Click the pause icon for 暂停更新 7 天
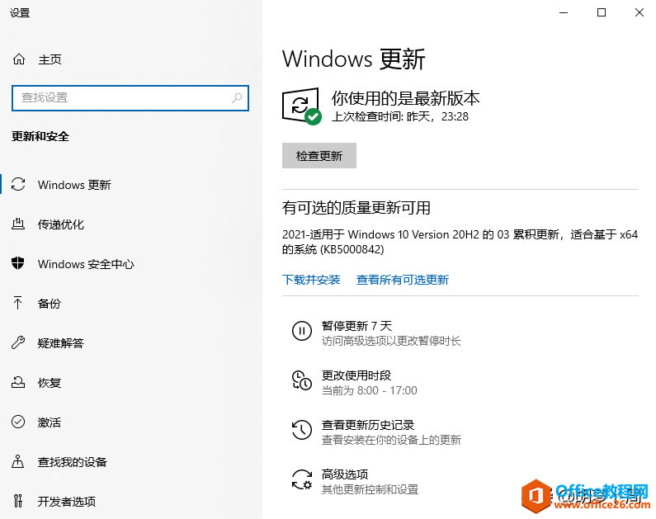656x519 pixels. (x=302, y=331)
